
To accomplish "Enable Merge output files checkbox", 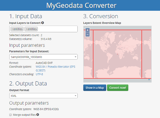I will pos(10,115).
